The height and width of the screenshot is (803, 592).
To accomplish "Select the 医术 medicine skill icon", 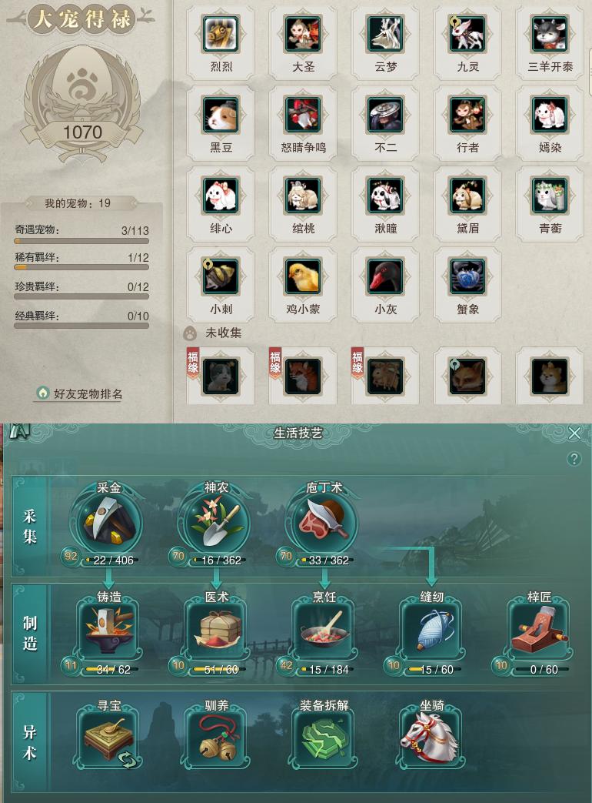I will coord(217,630).
